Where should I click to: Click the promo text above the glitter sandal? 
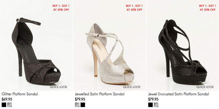pos(61,8)
